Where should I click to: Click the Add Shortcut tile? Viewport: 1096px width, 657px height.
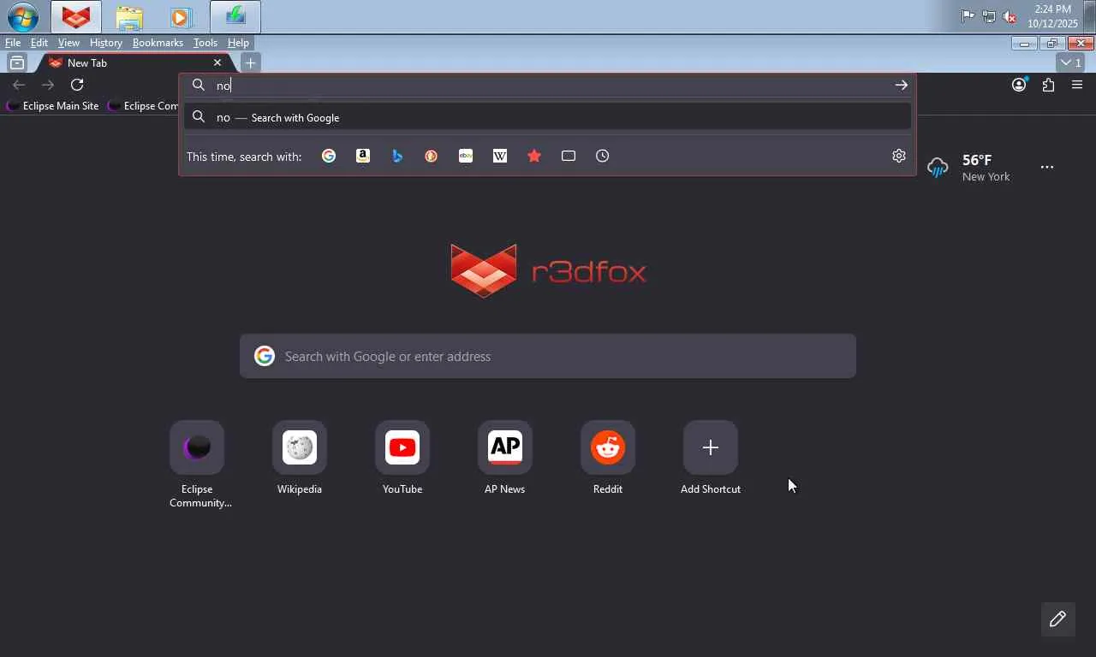click(711, 459)
